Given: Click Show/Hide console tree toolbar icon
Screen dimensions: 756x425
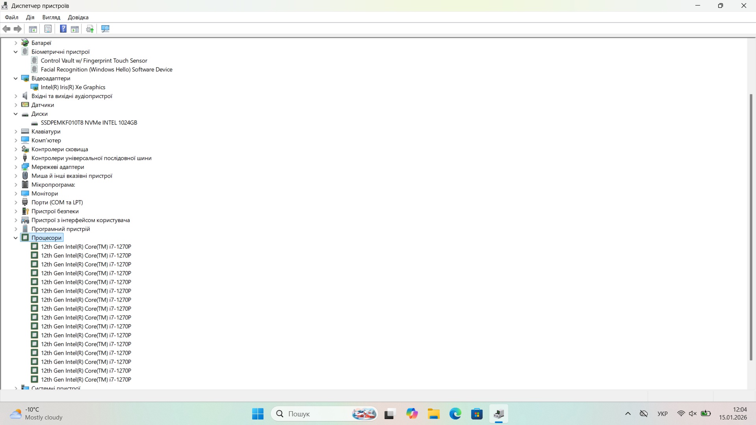Looking at the screenshot, I should point(33,29).
